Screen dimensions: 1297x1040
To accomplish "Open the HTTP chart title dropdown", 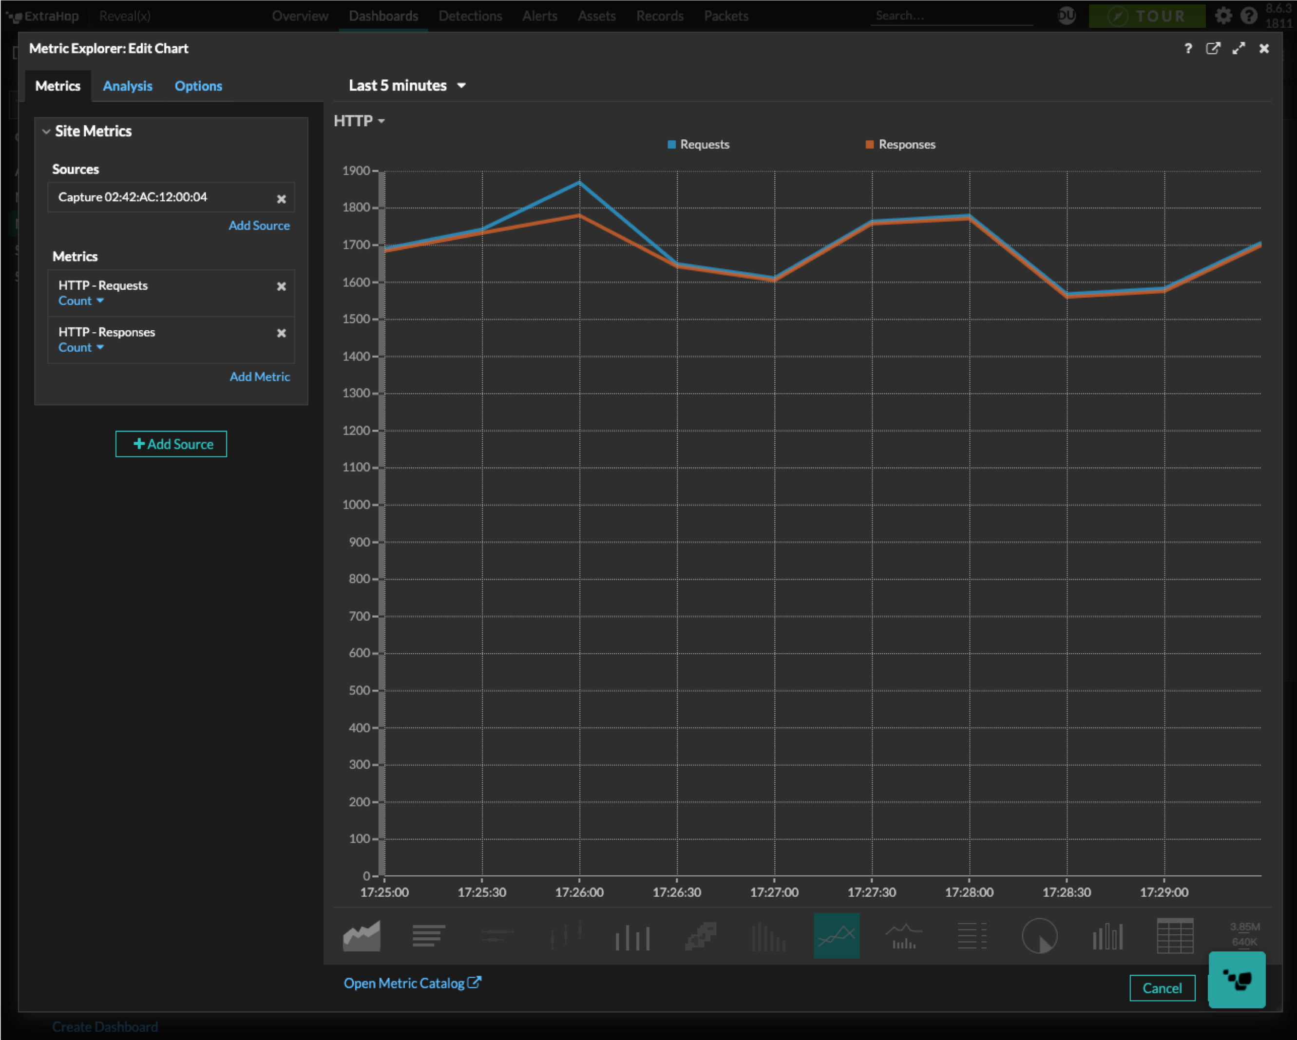I will tap(359, 121).
